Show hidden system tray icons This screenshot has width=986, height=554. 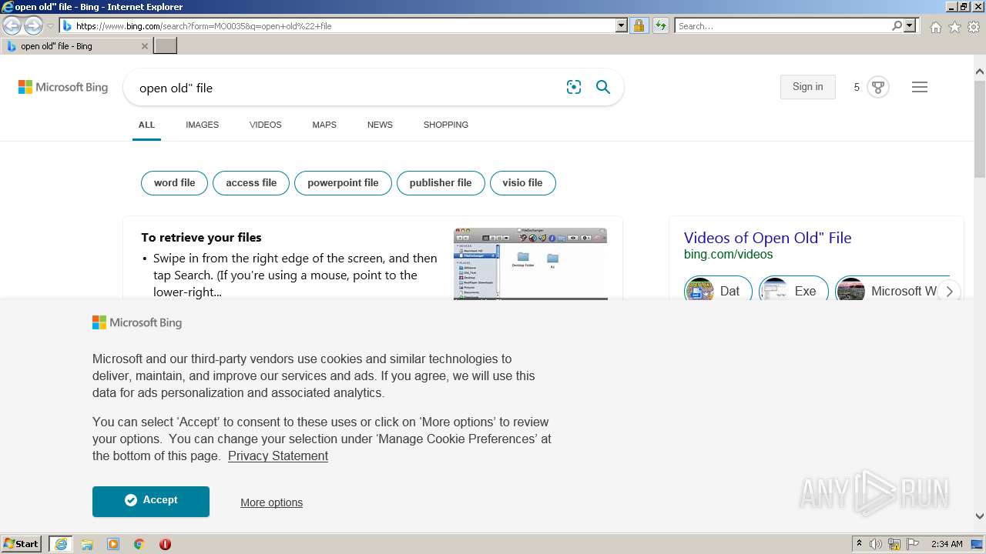[859, 544]
